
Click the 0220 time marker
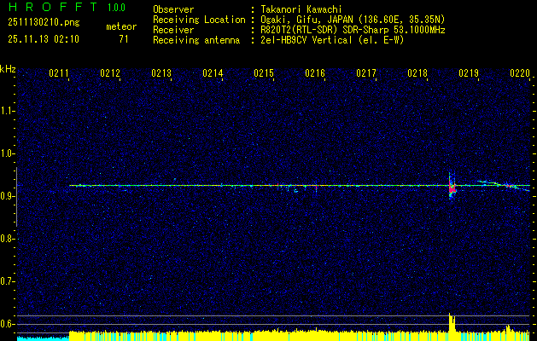pos(520,72)
